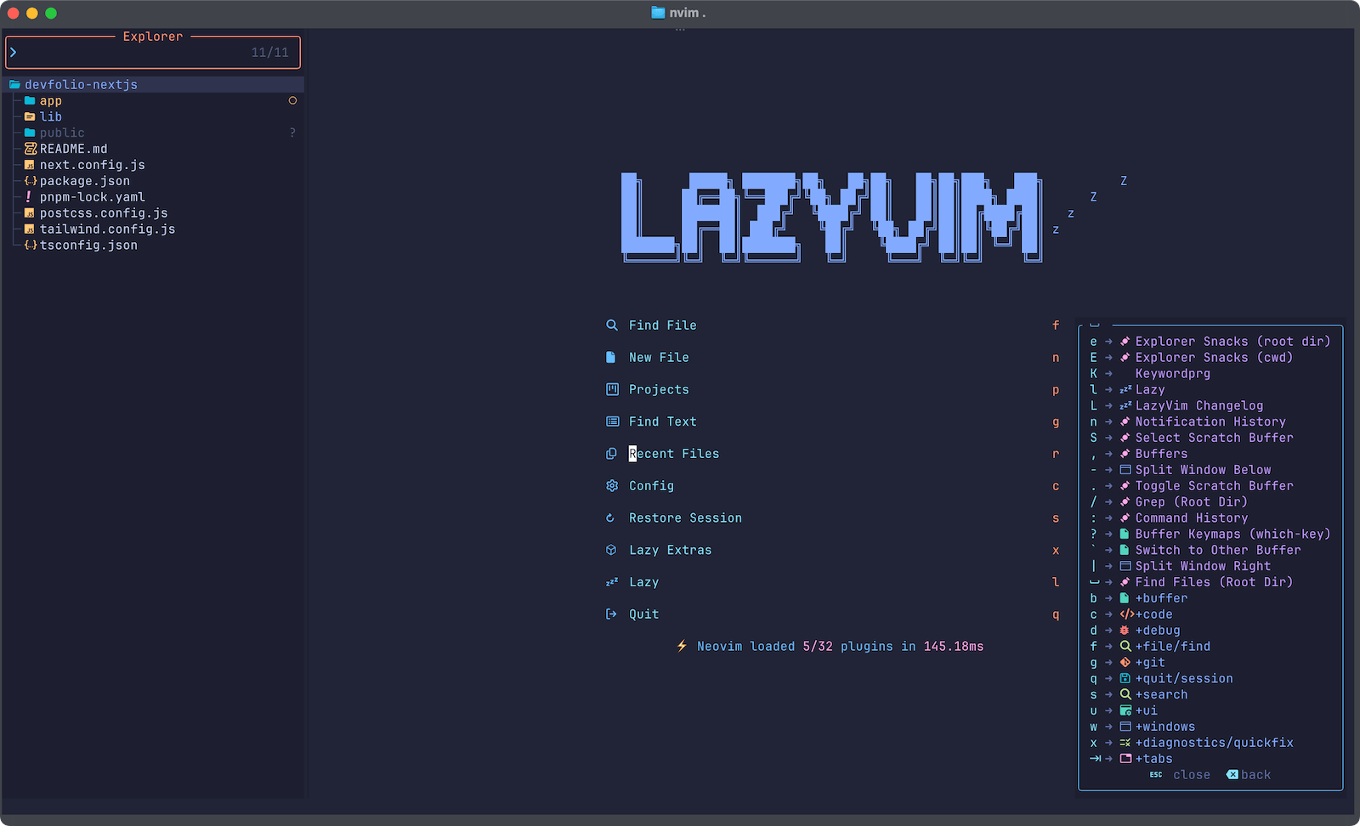Click close in which-key popup footer
This screenshot has height=826, width=1360.
coord(1191,775)
